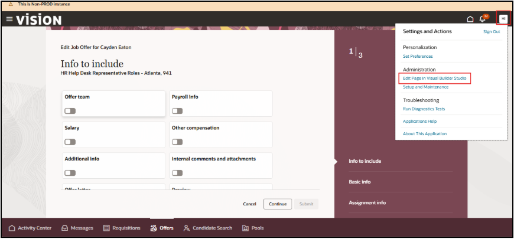Turn on the Salary switch

[70, 142]
